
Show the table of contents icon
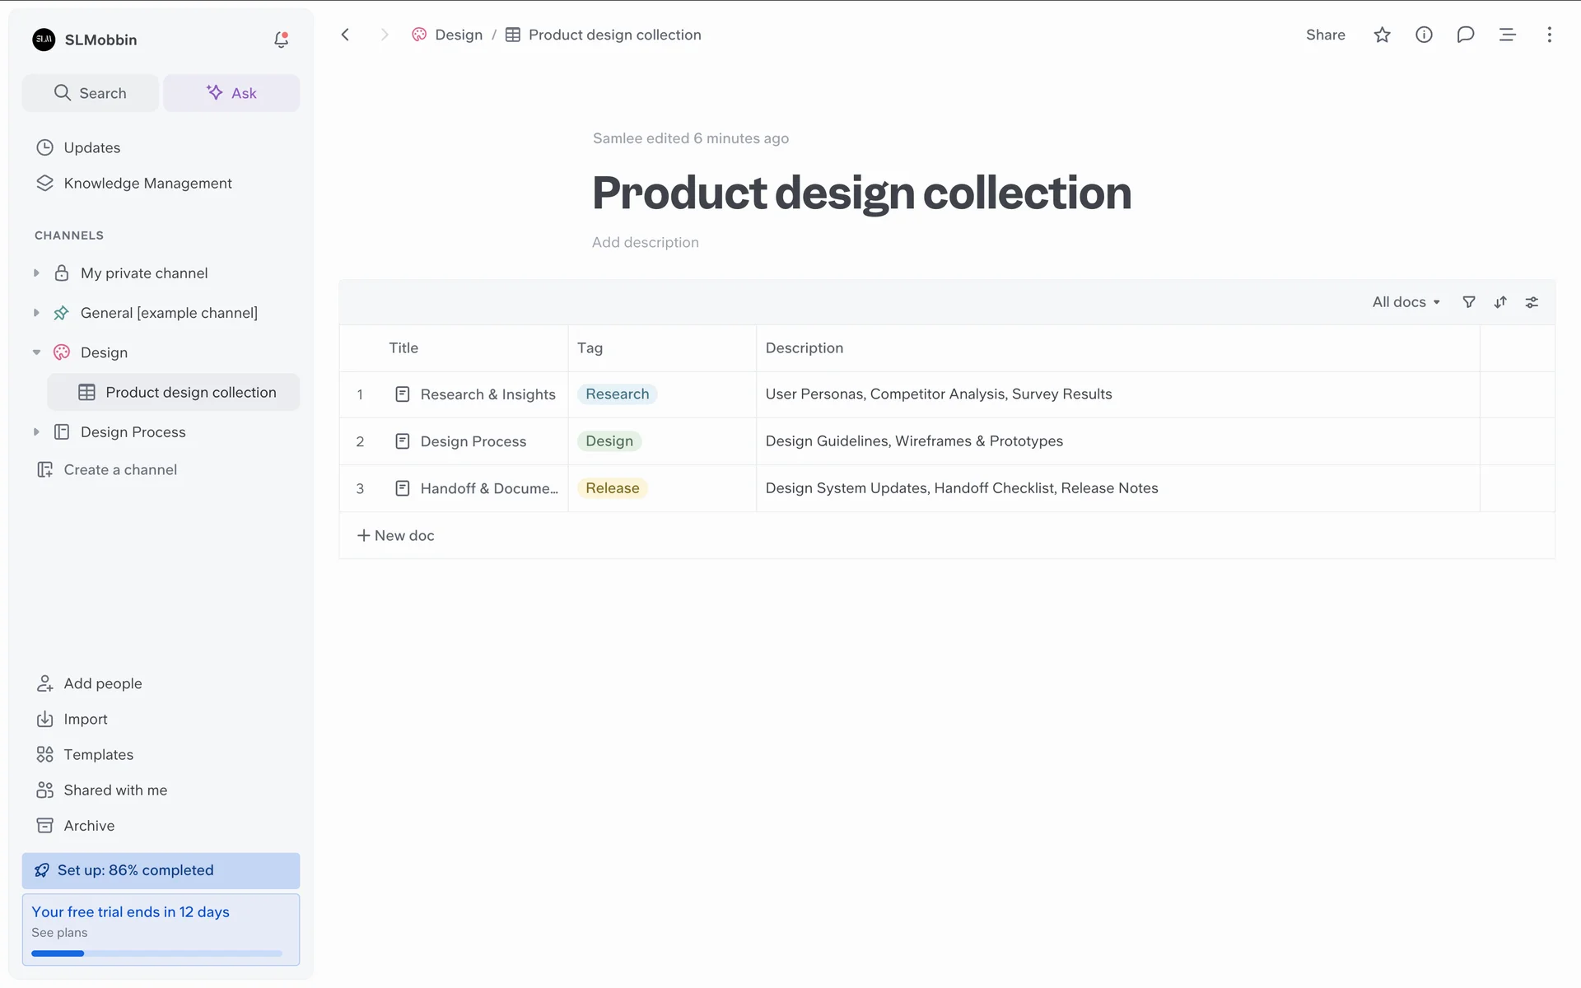(x=1507, y=35)
